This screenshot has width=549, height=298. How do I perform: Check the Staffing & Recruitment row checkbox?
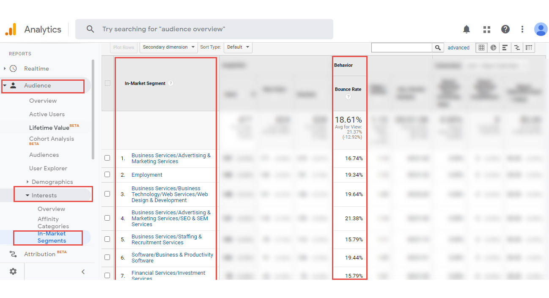point(107,239)
